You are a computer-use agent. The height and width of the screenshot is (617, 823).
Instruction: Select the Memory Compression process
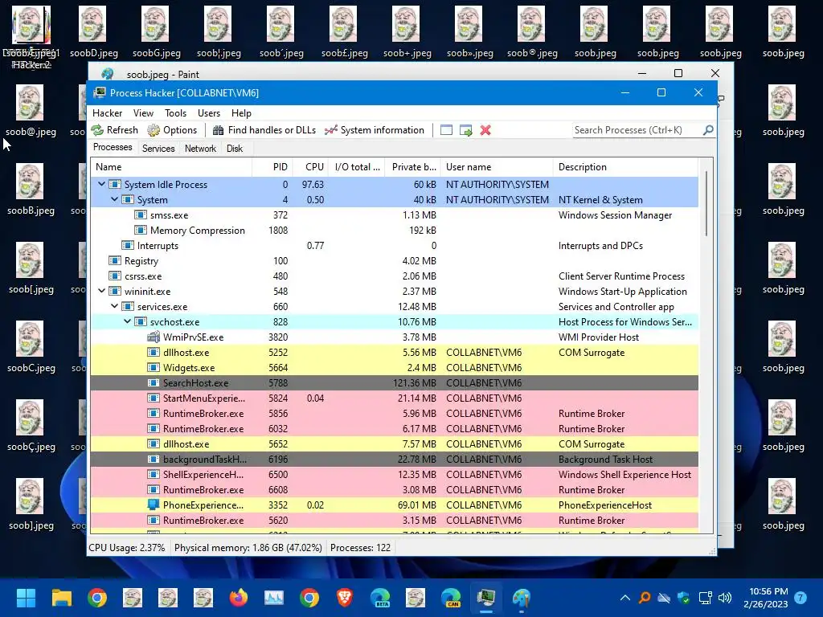click(x=394, y=231)
